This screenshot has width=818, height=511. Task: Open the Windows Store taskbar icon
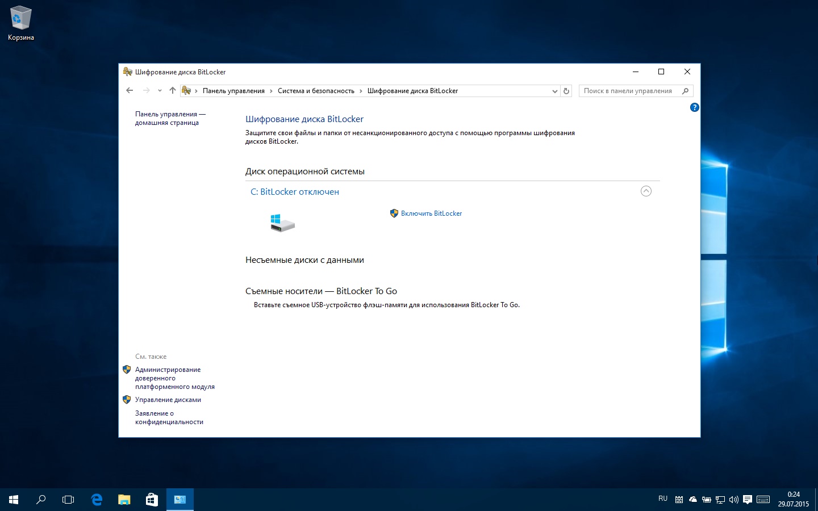(x=152, y=500)
